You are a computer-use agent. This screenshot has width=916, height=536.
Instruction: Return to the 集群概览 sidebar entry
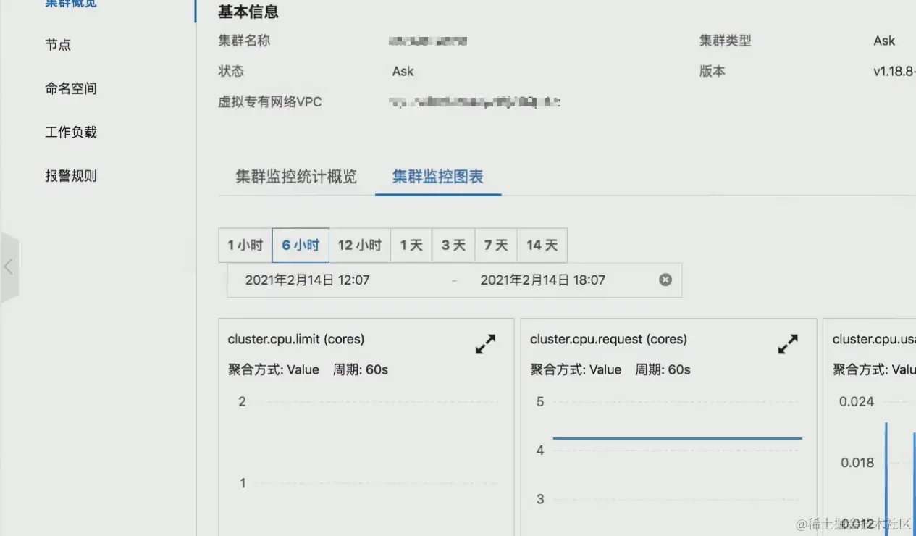70,4
